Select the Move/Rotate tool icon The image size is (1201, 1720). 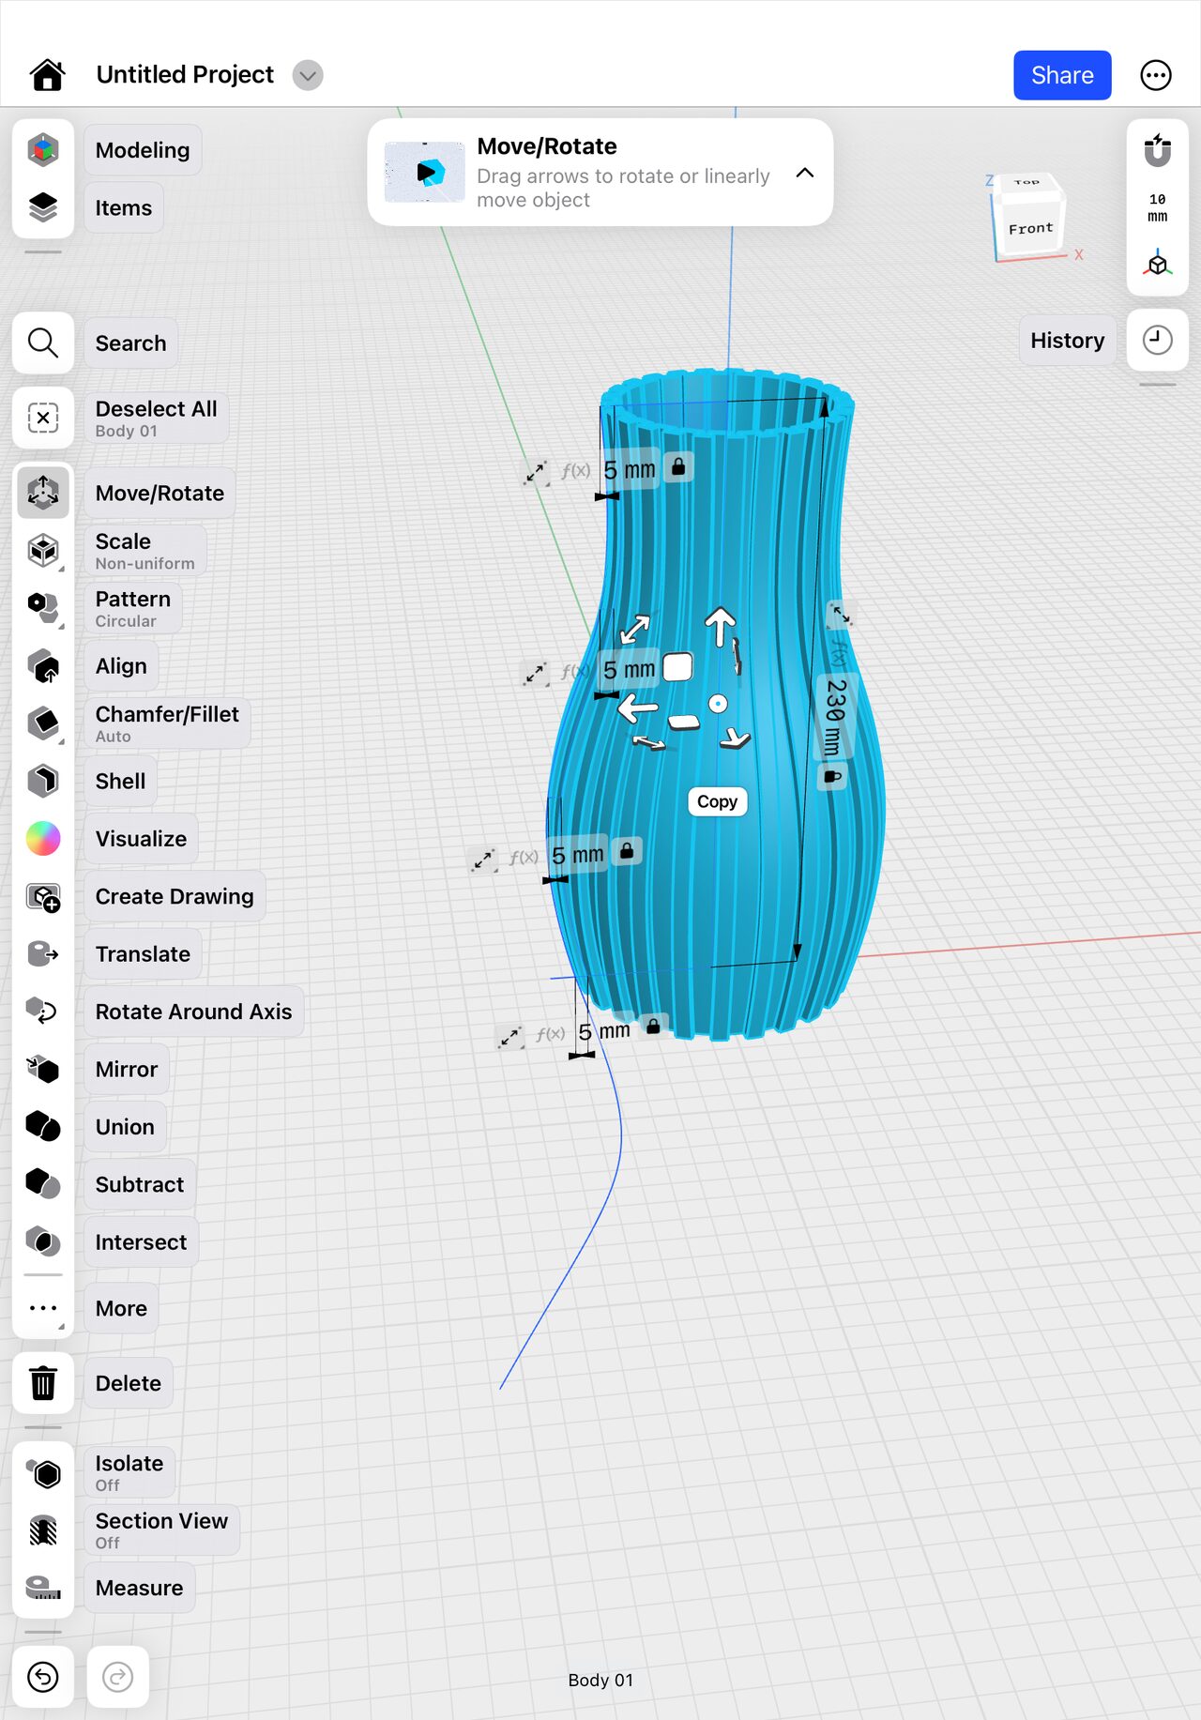click(43, 492)
